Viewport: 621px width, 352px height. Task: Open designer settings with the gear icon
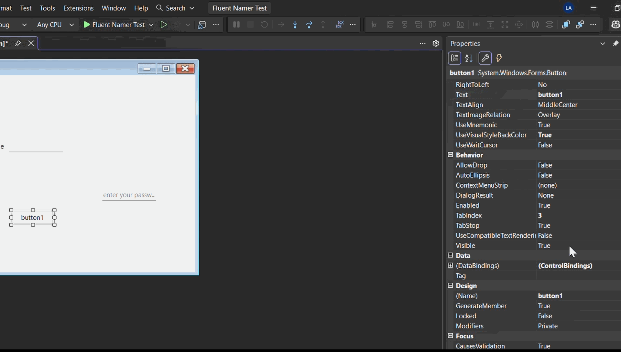tap(436, 43)
